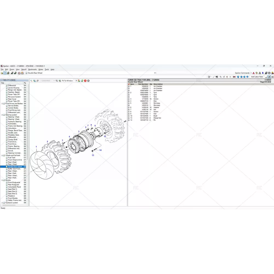Jump to first page with red rewind icon
The image size is (274, 274).
pos(235,77)
